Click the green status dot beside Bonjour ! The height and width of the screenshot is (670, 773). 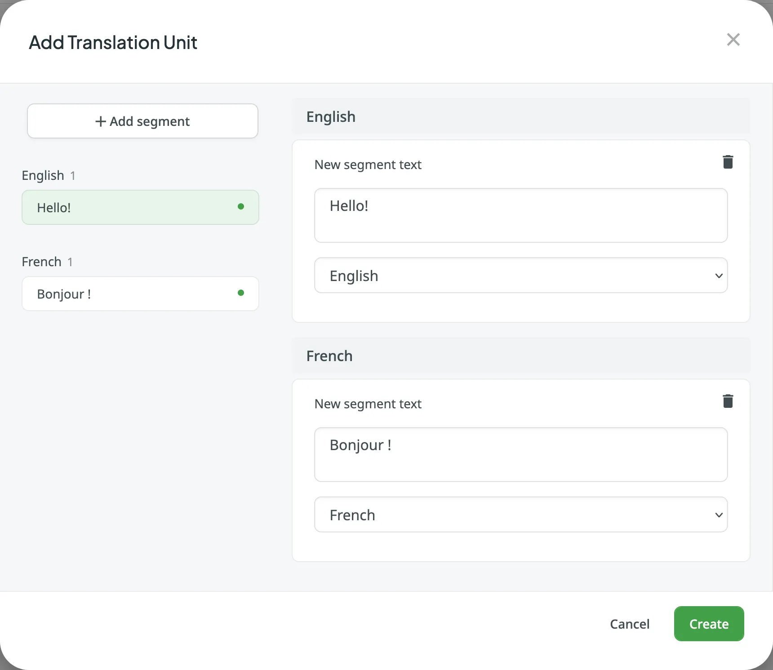(241, 293)
